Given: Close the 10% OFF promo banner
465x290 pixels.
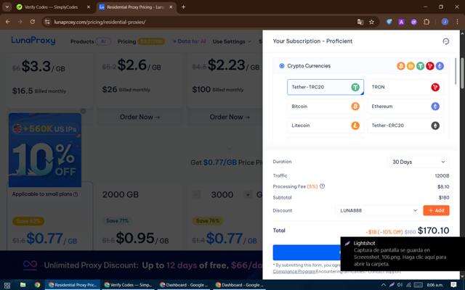Looking at the screenshot, I should point(84,111).
